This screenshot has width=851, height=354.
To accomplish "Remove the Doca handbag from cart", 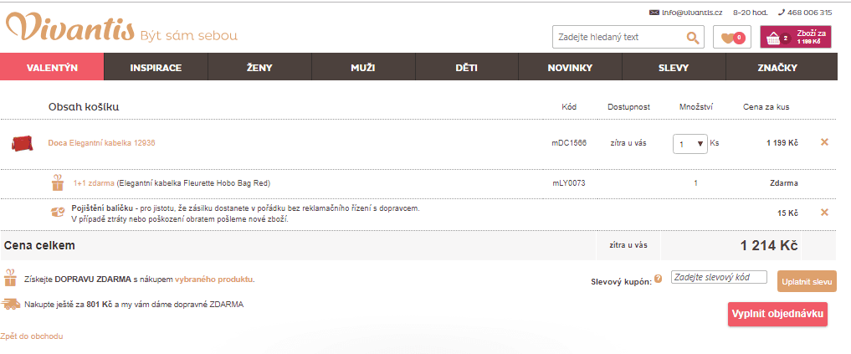I will [824, 142].
